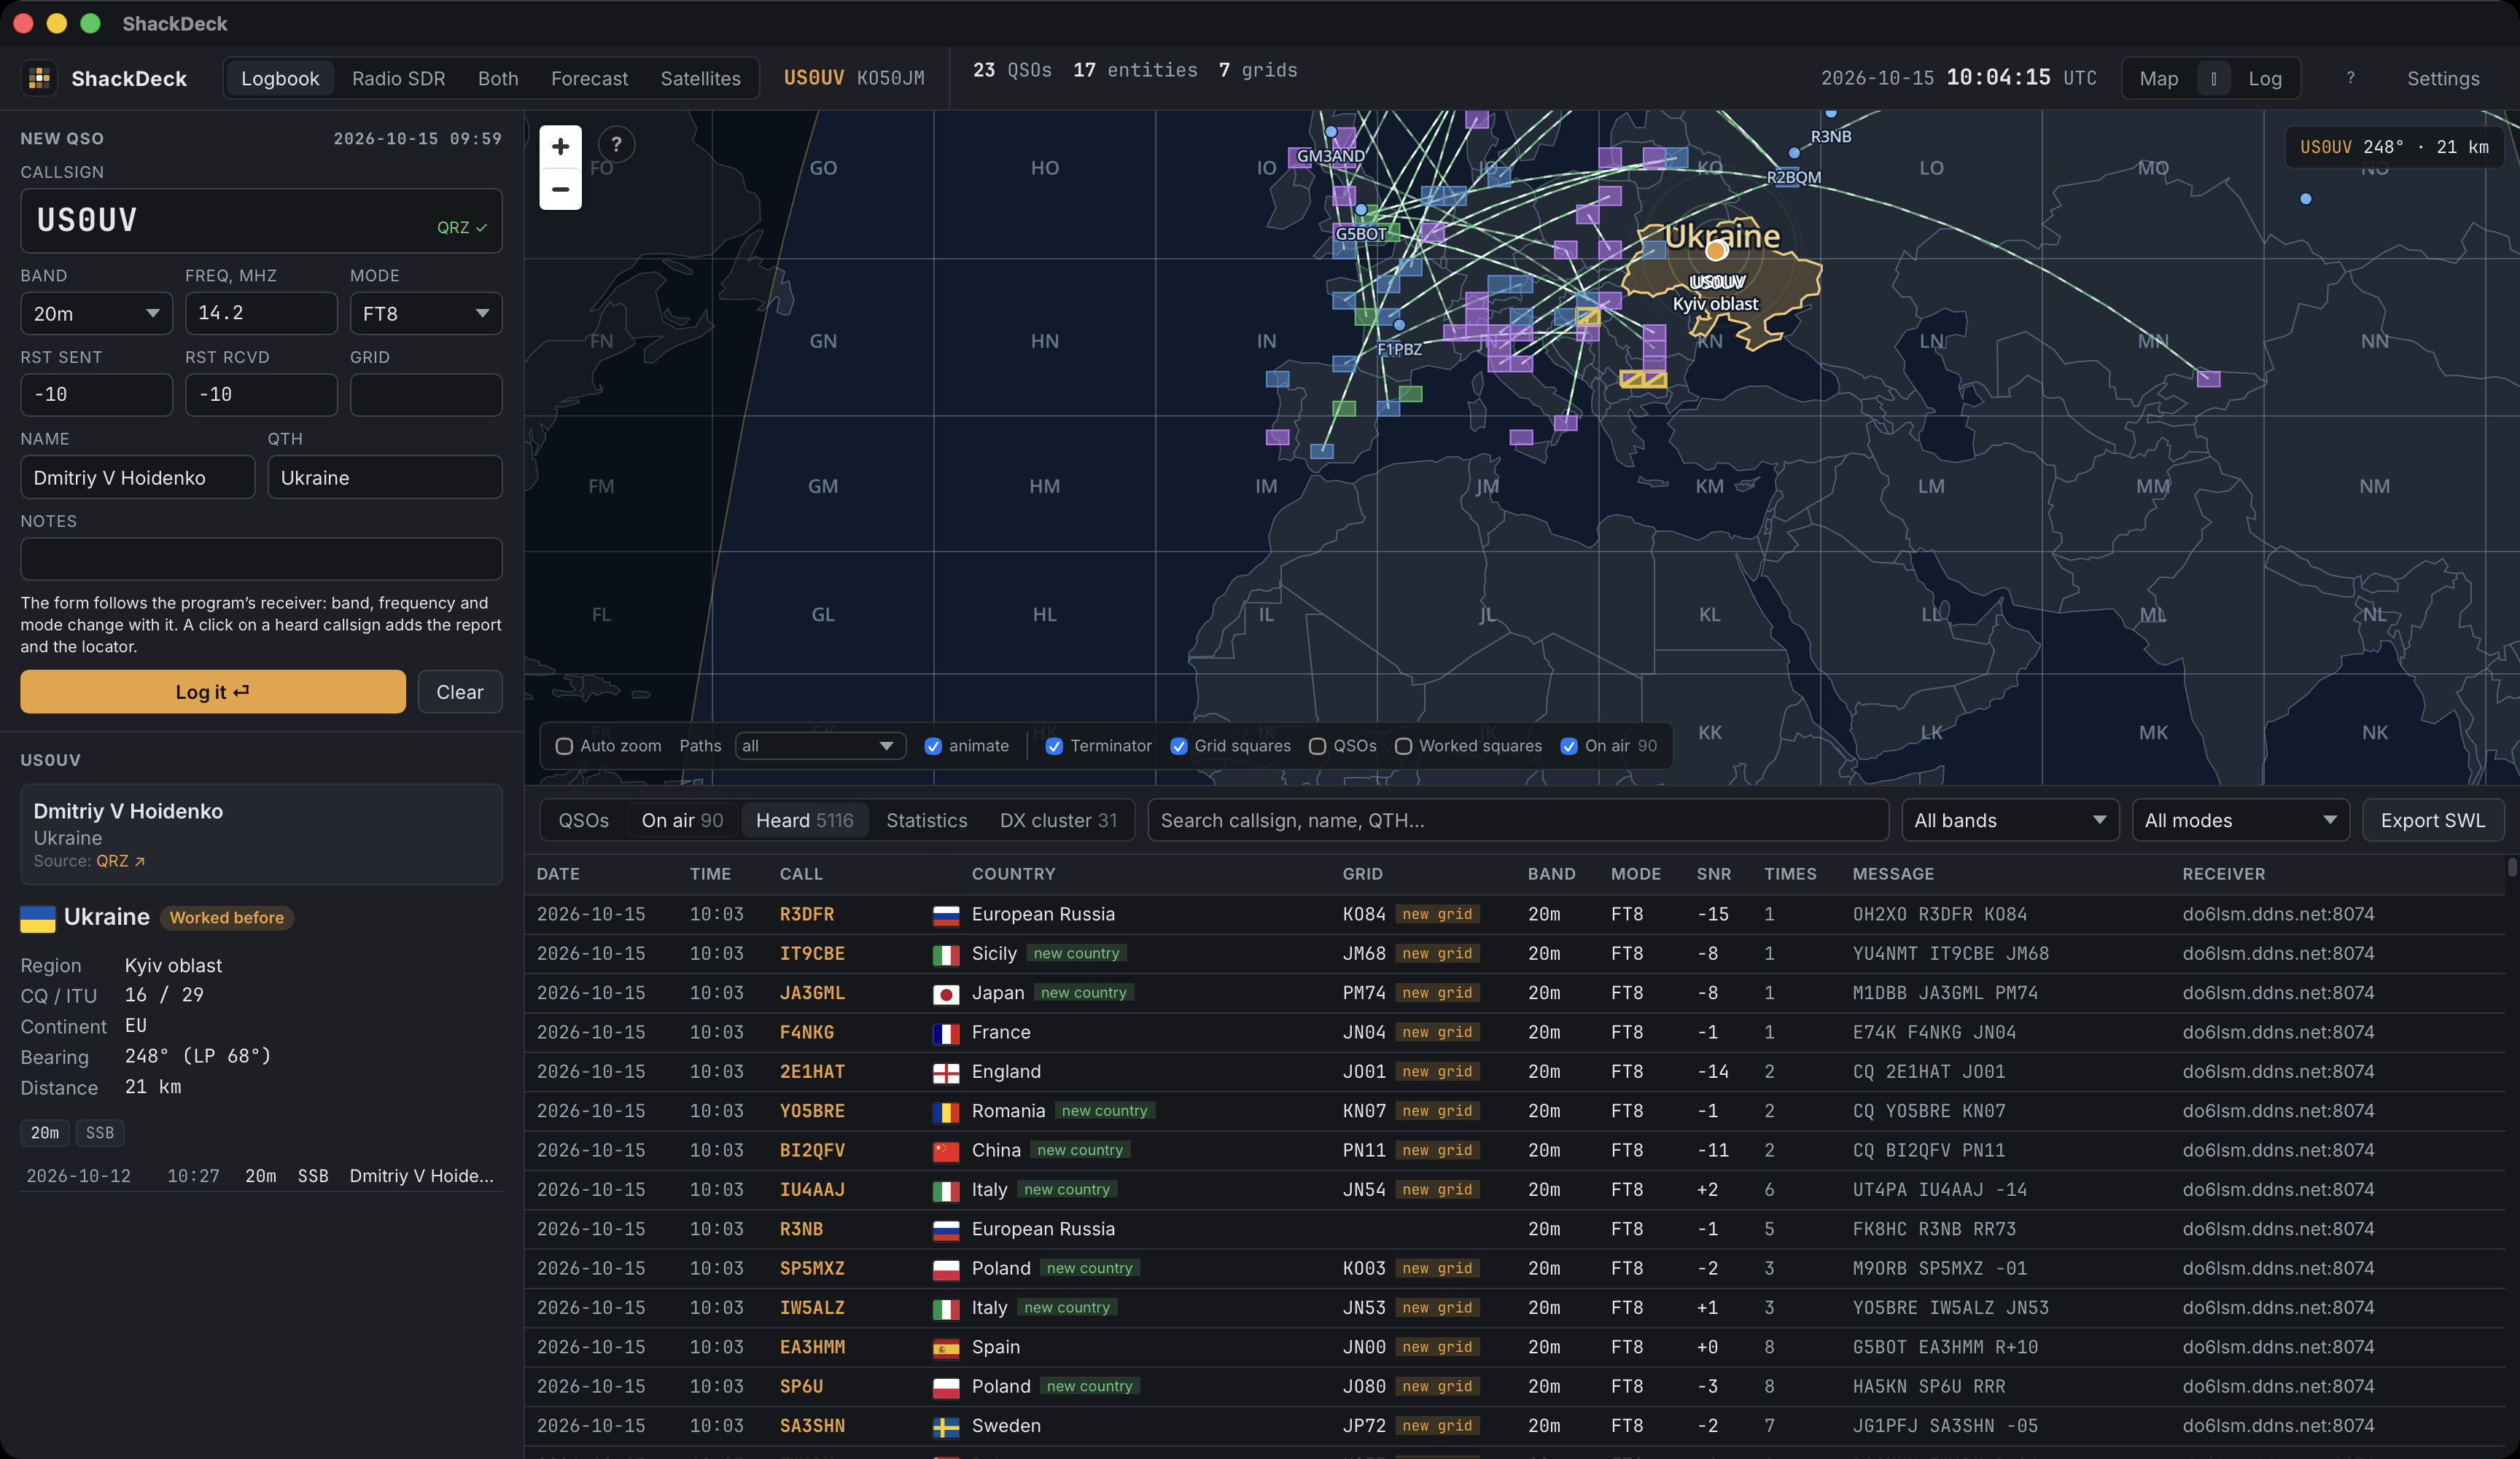Clear the new QSO form

coord(459,692)
